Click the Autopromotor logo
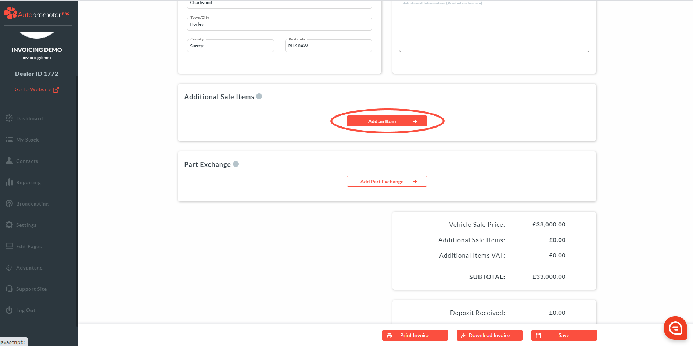693x346 pixels. [x=36, y=14]
